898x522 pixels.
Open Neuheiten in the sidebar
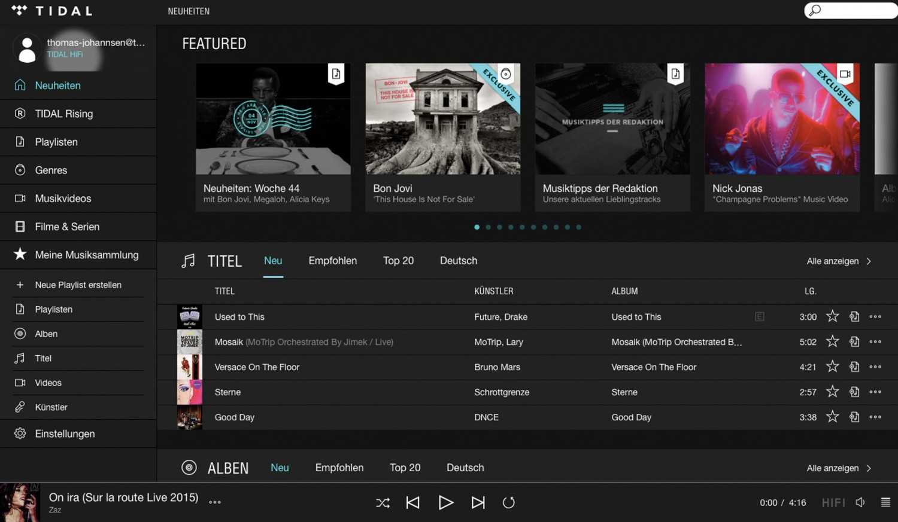[x=78, y=86]
